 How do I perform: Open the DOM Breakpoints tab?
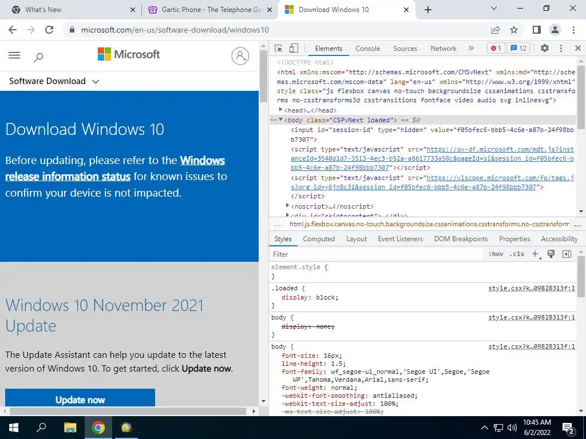coord(461,239)
